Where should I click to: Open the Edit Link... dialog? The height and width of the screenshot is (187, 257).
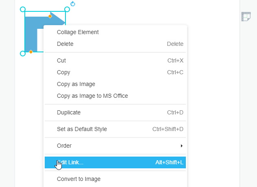click(x=115, y=163)
